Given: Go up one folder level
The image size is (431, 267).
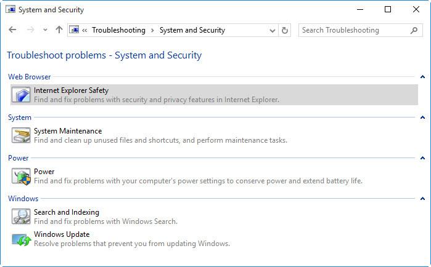Looking at the screenshot, I should click(59, 30).
